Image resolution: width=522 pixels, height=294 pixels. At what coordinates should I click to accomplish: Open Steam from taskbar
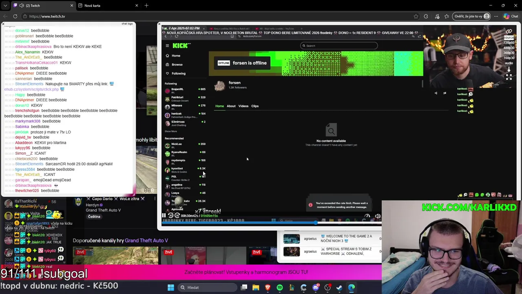click(339, 287)
